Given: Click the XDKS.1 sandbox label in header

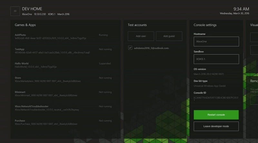Looking at the screenshot, I should click(52, 14).
